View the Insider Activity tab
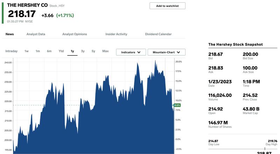280x154 pixels. coord(116,34)
